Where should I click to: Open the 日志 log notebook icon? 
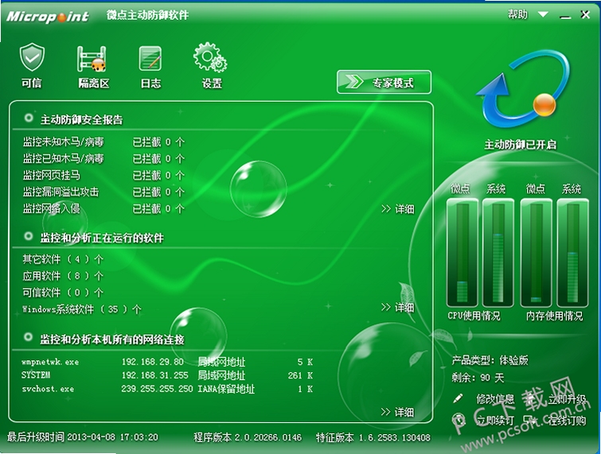[x=150, y=58]
